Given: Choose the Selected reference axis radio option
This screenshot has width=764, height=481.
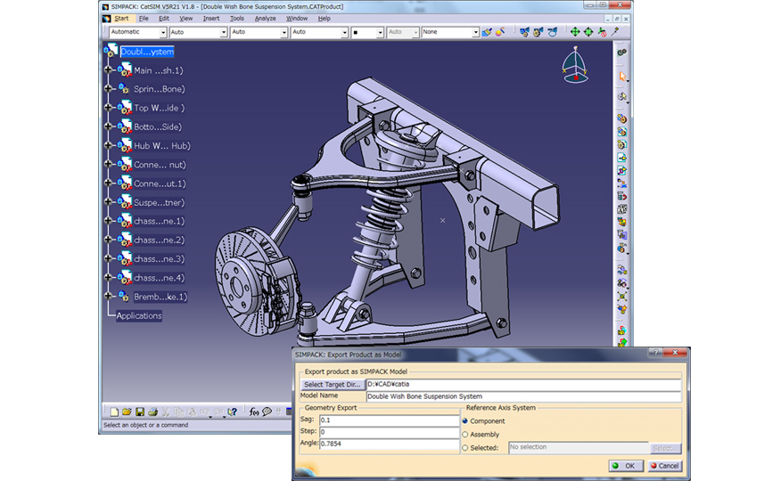Looking at the screenshot, I should (464, 448).
